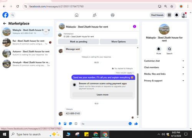Click the house photo in right panel
This screenshot has height=138, width=192.
164,29
